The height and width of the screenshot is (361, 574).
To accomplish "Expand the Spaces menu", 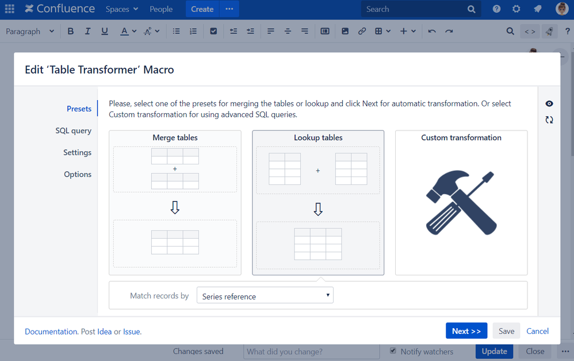I will (121, 9).
